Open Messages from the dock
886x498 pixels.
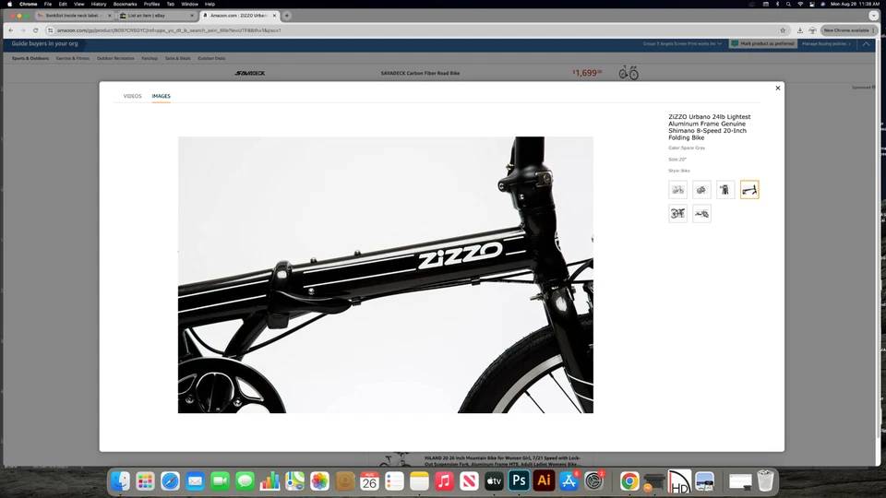coord(245,481)
